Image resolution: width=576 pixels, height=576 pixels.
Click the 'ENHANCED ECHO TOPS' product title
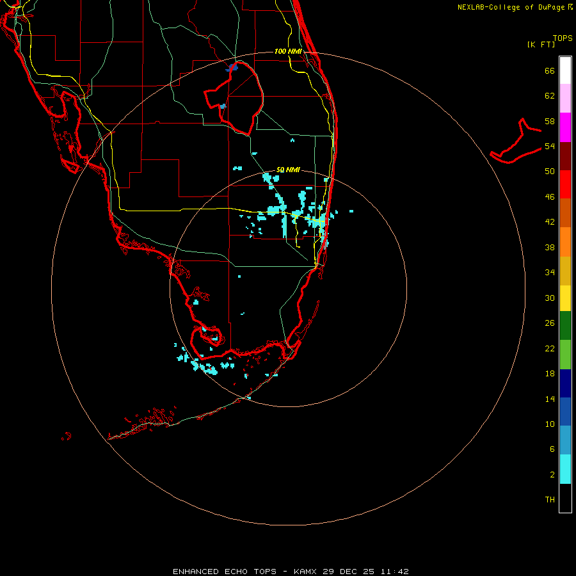(x=225, y=572)
